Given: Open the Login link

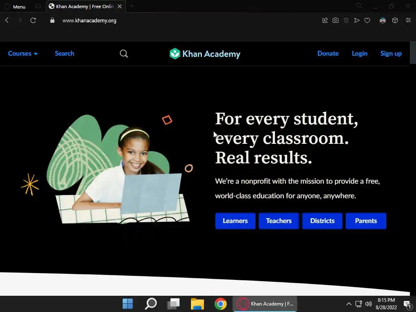Looking at the screenshot, I should (x=360, y=53).
